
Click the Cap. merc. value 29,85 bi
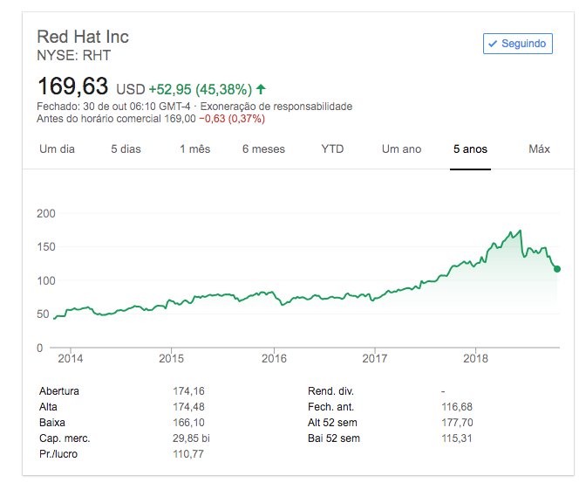191,438
